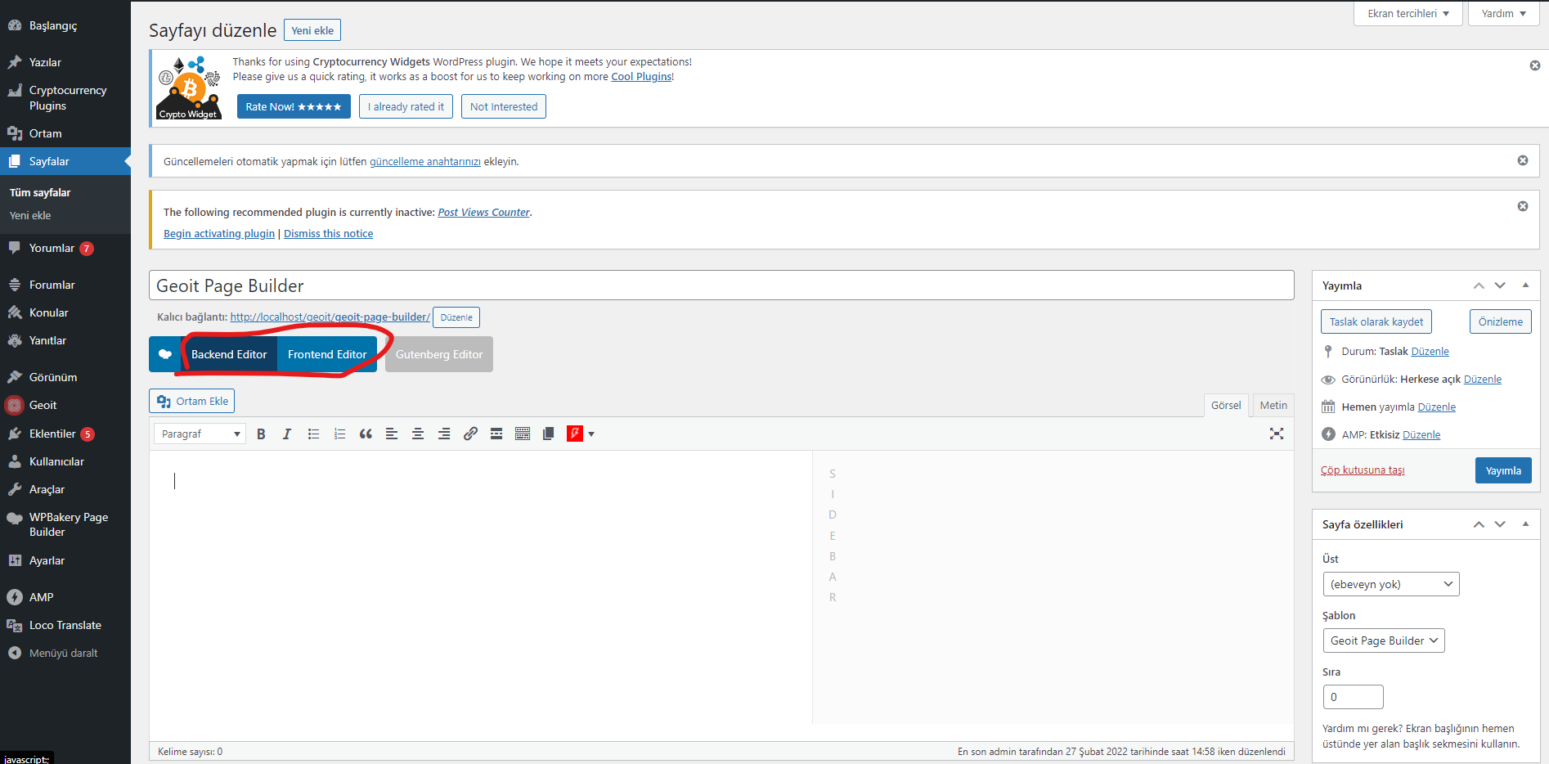Viewport: 1549px width, 764px height.
Task: Enter distraction-free fullscreen mode
Action: 1276,434
